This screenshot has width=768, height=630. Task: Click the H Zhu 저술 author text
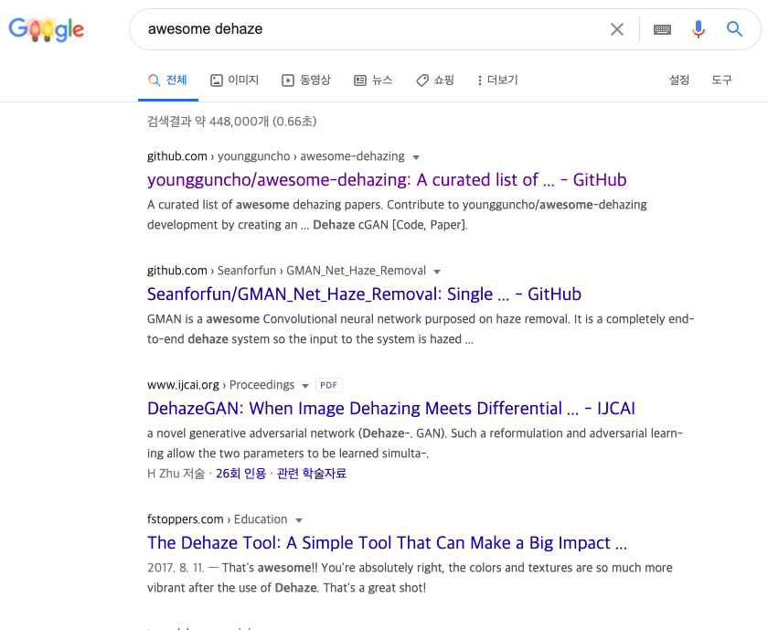176,474
